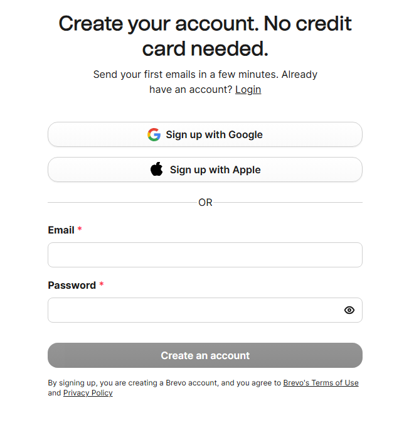Click the Google logo icon
The height and width of the screenshot is (430, 409).
coord(154,134)
